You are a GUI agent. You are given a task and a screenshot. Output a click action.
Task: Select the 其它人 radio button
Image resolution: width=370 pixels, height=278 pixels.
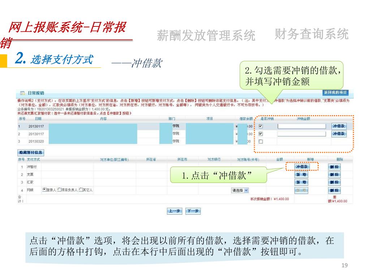coord(81,190)
